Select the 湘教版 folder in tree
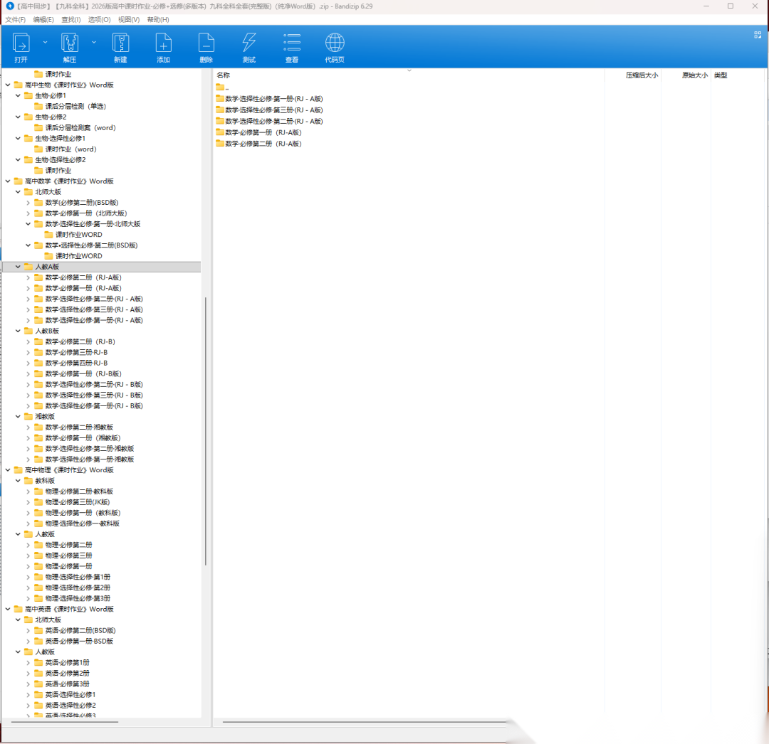Image resolution: width=769 pixels, height=744 pixels. click(x=45, y=416)
